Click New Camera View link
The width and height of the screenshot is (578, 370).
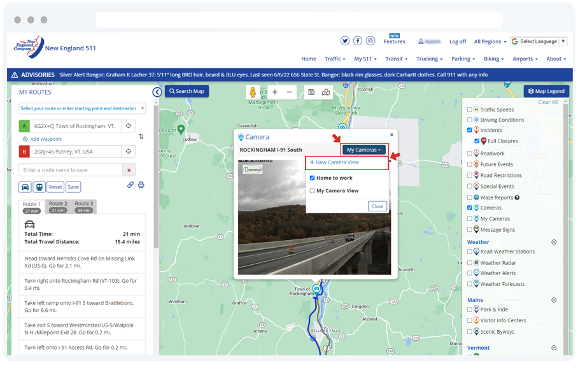pyautogui.click(x=334, y=162)
